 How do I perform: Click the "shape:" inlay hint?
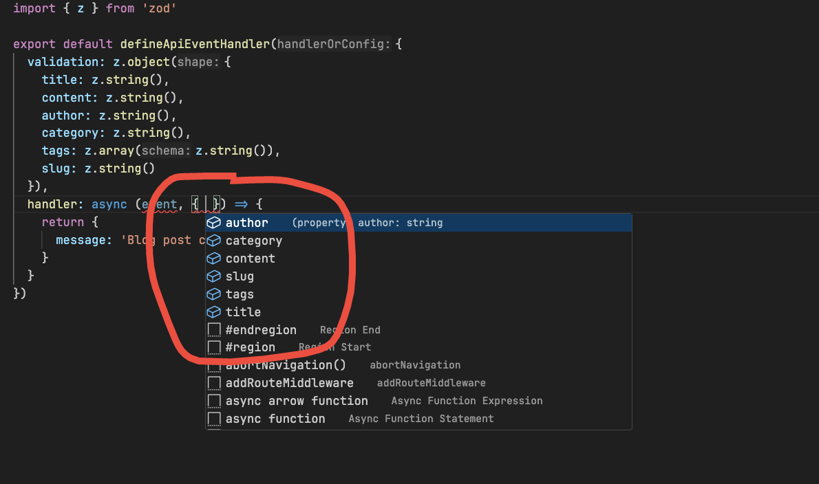[199, 62]
